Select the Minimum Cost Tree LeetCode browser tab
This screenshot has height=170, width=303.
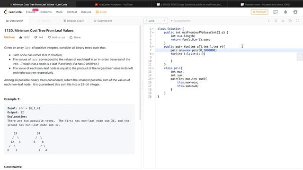pos(38,4)
